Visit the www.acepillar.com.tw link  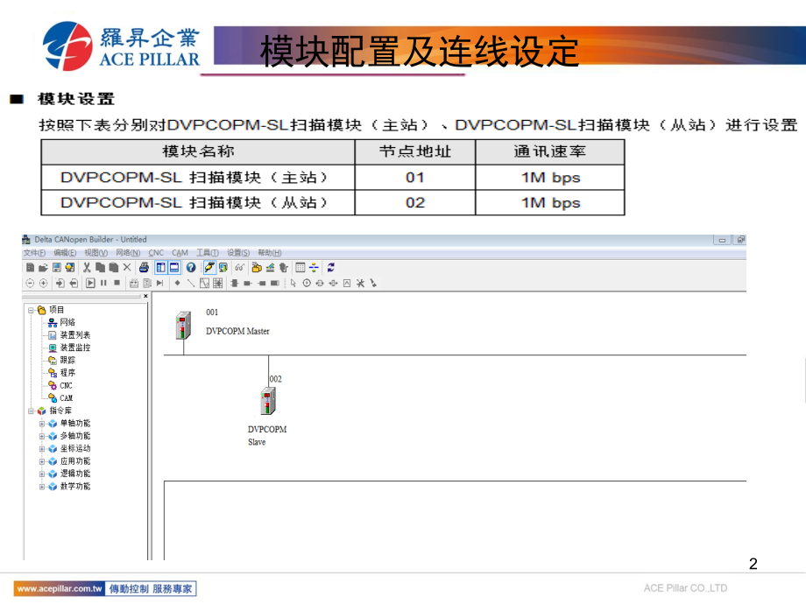point(59,589)
